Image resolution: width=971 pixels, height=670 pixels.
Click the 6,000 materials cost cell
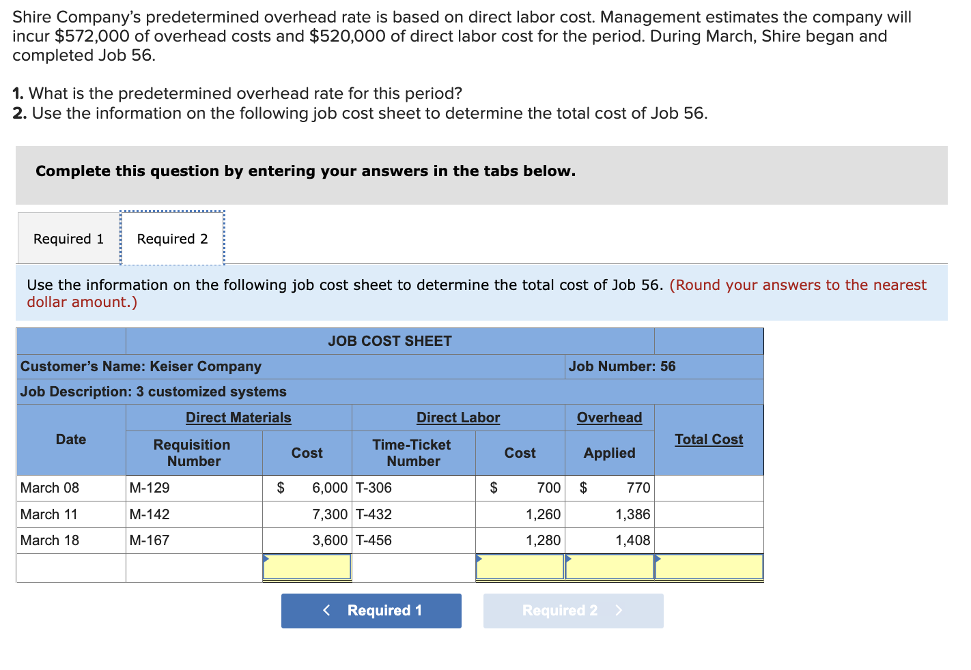click(x=307, y=488)
